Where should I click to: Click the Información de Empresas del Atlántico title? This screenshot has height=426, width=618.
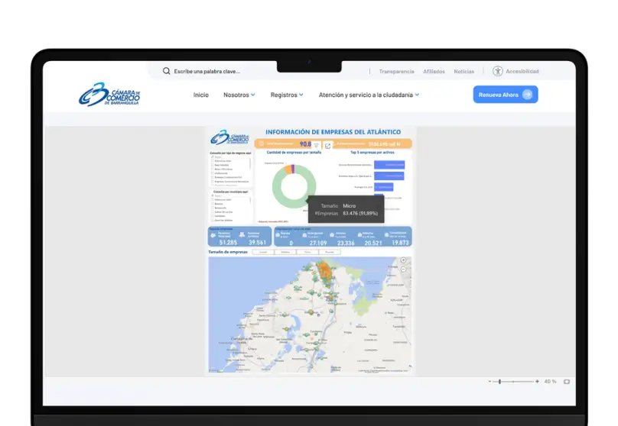coord(333,132)
